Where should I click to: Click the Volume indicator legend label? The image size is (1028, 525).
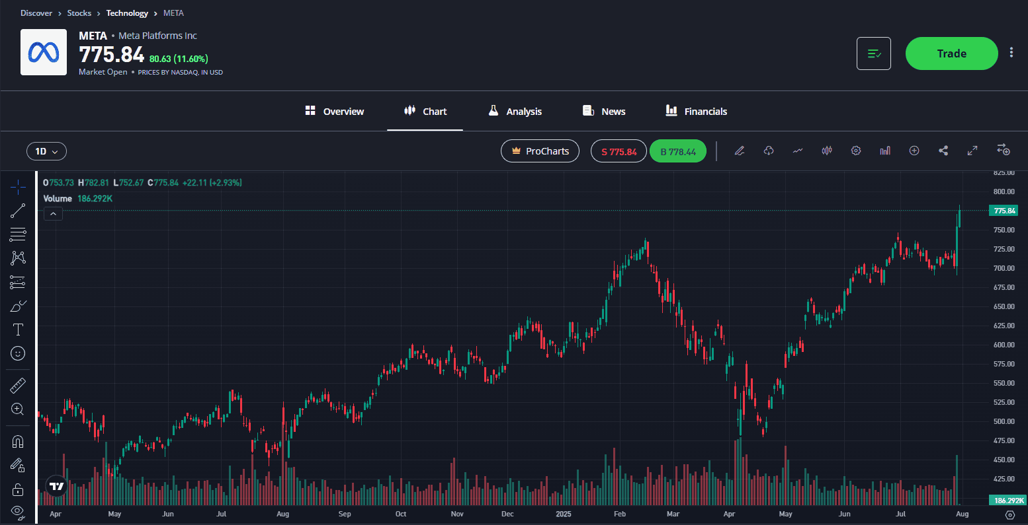(58, 198)
